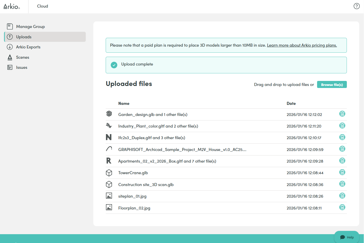The image size is (364, 243).
Task: Click 3D cube icon beside TowerCrane.glb
Action: pyautogui.click(x=109, y=173)
